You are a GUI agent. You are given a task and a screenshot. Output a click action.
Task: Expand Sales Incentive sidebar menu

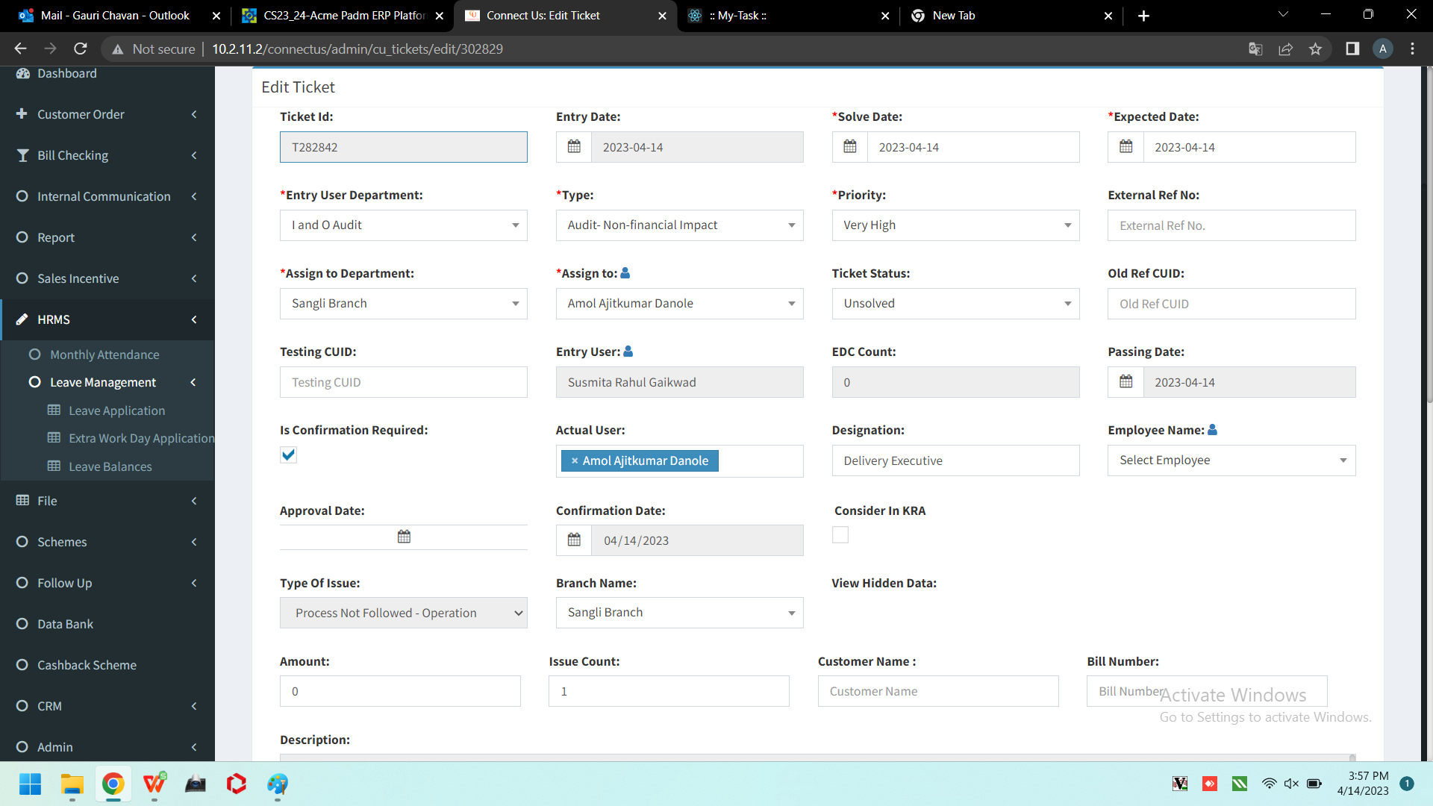(x=107, y=278)
